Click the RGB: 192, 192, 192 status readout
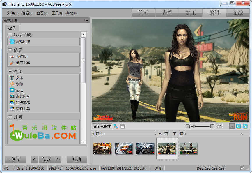This screenshot has width=252, height=173. (x=211, y=168)
